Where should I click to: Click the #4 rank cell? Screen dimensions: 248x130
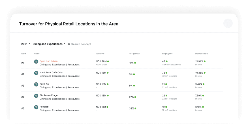23,97
